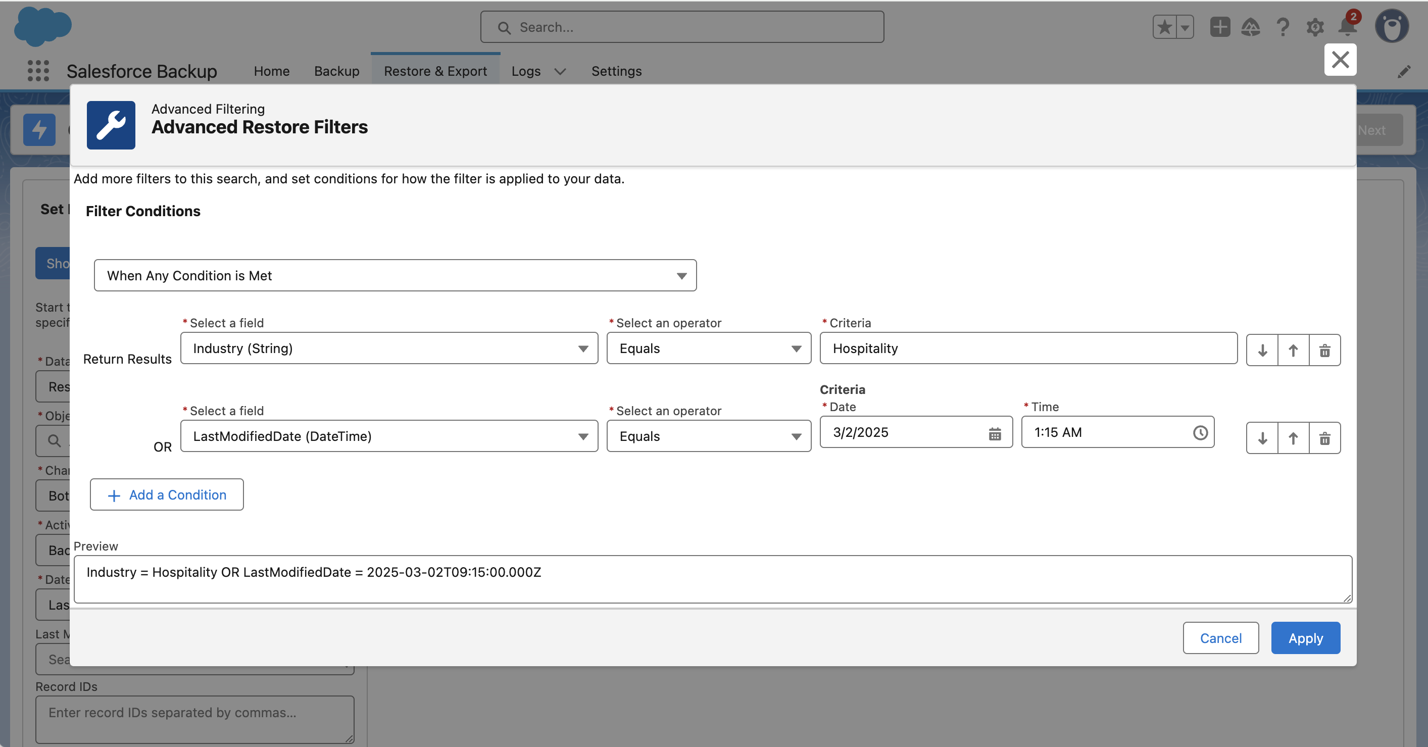Move the Industry condition down

[x=1262, y=350]
